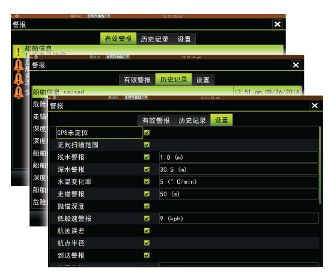Toggle the GPS未定位 checkbox

click(147, 133)
